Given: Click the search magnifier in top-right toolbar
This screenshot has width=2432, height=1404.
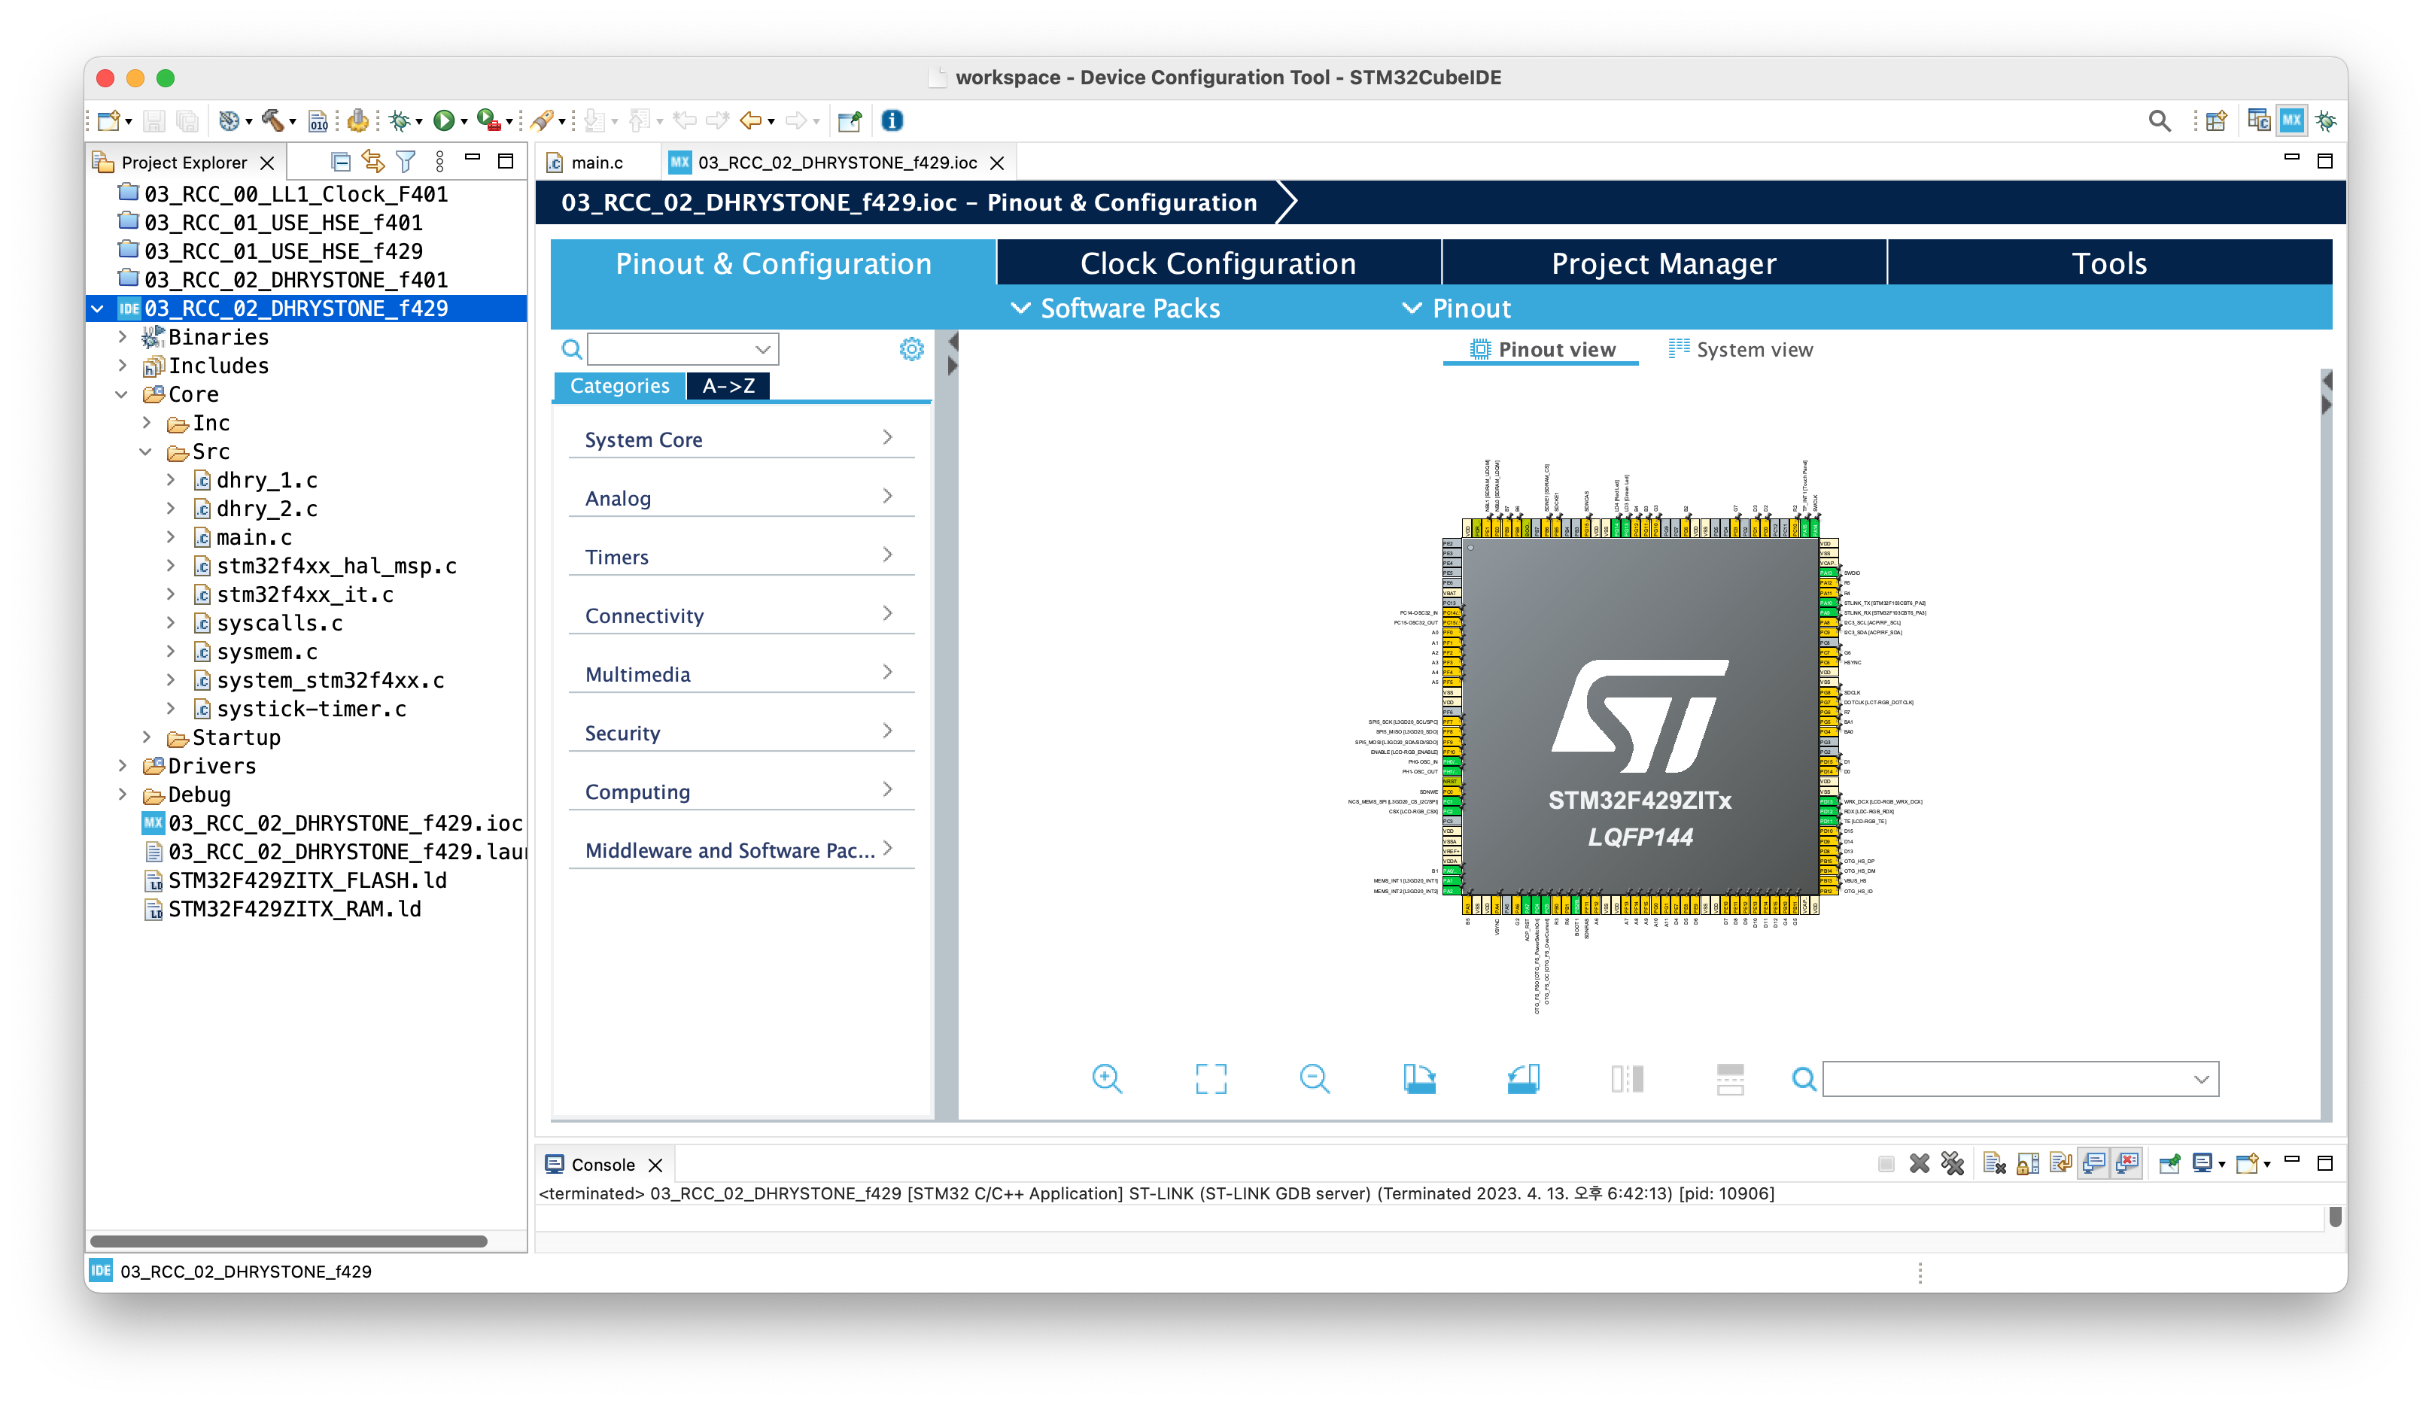Looking at the screenshot, I should 2159,120.
